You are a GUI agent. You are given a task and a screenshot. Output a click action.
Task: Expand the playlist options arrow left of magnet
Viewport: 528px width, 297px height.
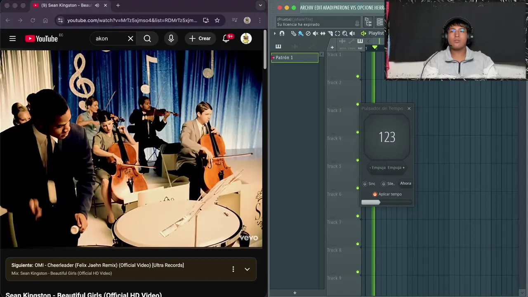pos(275,33)
